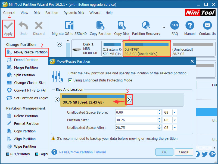The height and width of the screenshot is (164, 218).
Task: Choose Format Partition in the sidebar
Action: point(23,124)
